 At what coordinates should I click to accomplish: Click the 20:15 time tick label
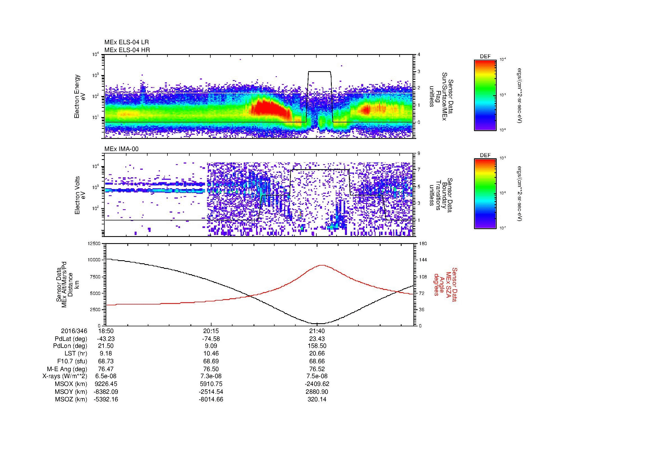click(211, 331)
